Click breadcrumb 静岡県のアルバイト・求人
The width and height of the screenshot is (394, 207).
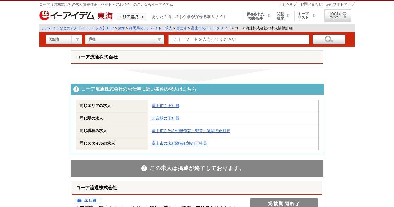tap(150, 28)
